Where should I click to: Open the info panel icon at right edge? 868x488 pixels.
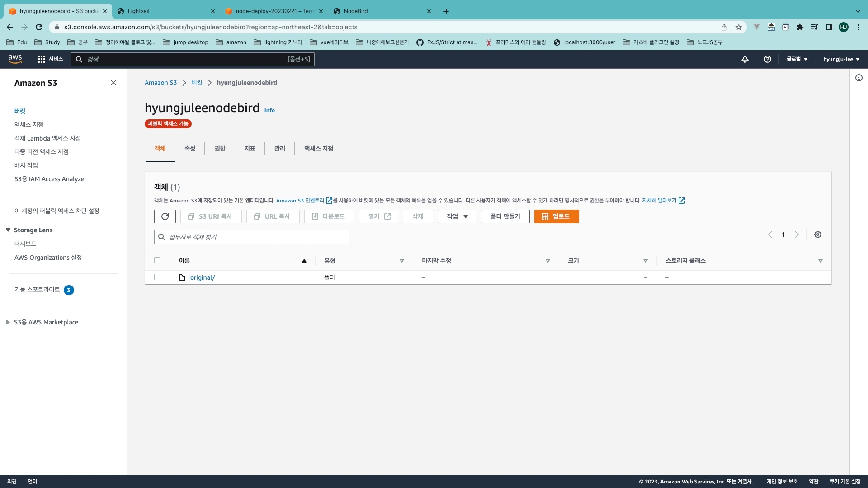(x=859, y=78)
